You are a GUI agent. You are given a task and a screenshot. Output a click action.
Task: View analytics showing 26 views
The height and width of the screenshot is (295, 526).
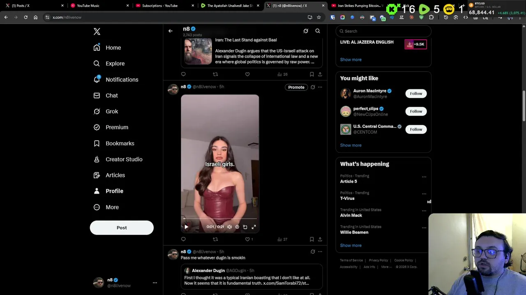click(x=282, y=74)
